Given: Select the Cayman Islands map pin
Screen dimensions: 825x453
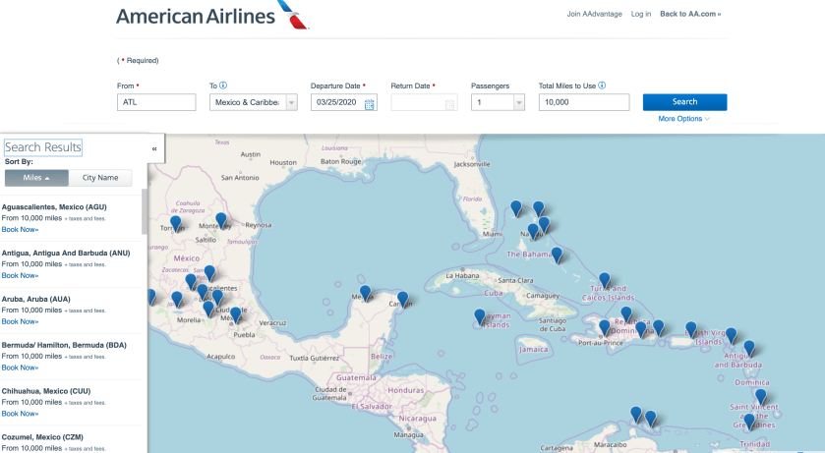Looking at the screenshot, I should [x=480, y=316].
